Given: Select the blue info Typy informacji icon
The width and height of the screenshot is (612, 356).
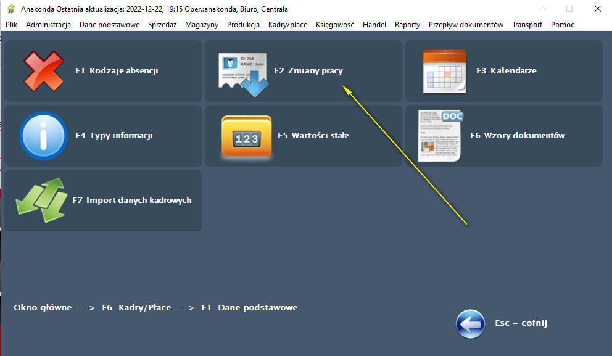Looking at the screenshot, I should pos(43,136).
